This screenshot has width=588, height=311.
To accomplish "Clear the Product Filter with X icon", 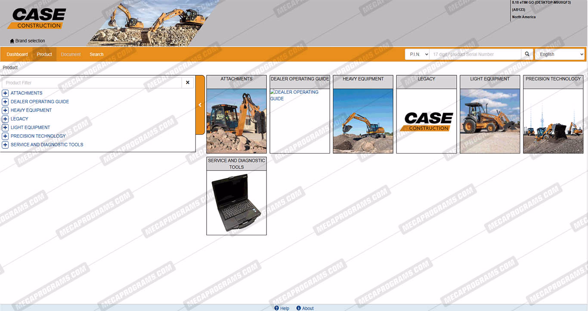I will [x=188, y=83].
